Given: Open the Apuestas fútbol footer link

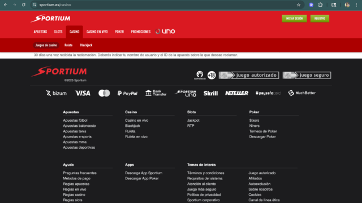Looking at the screenshot, I should tap(75, 120).
